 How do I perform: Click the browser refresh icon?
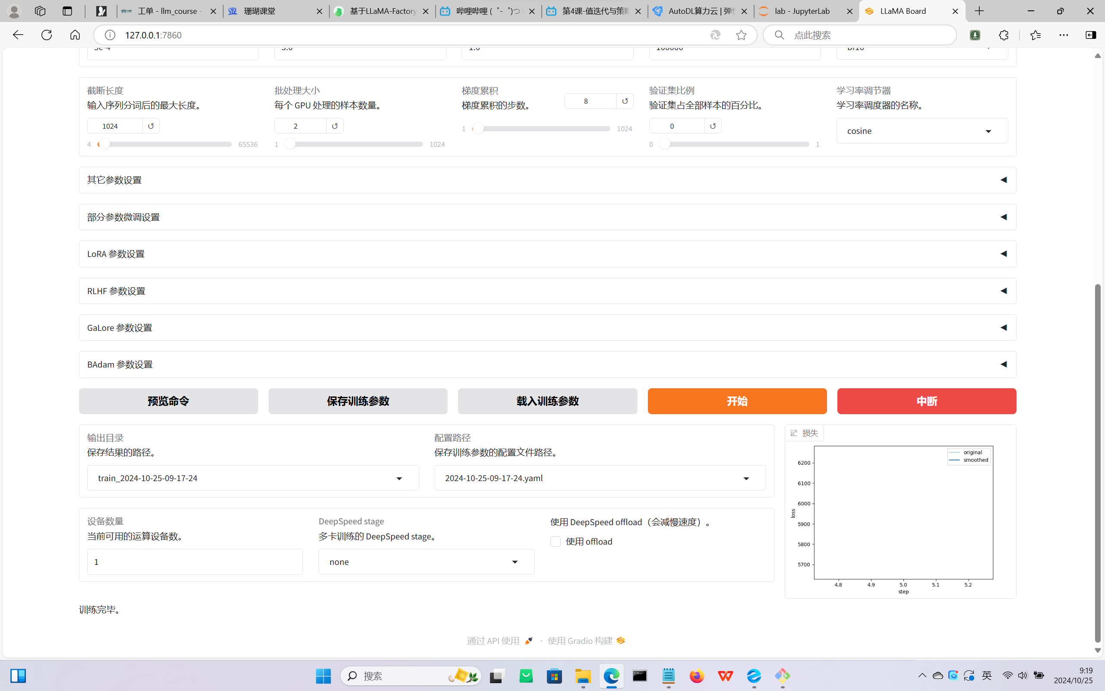click(x=47, y=35)
